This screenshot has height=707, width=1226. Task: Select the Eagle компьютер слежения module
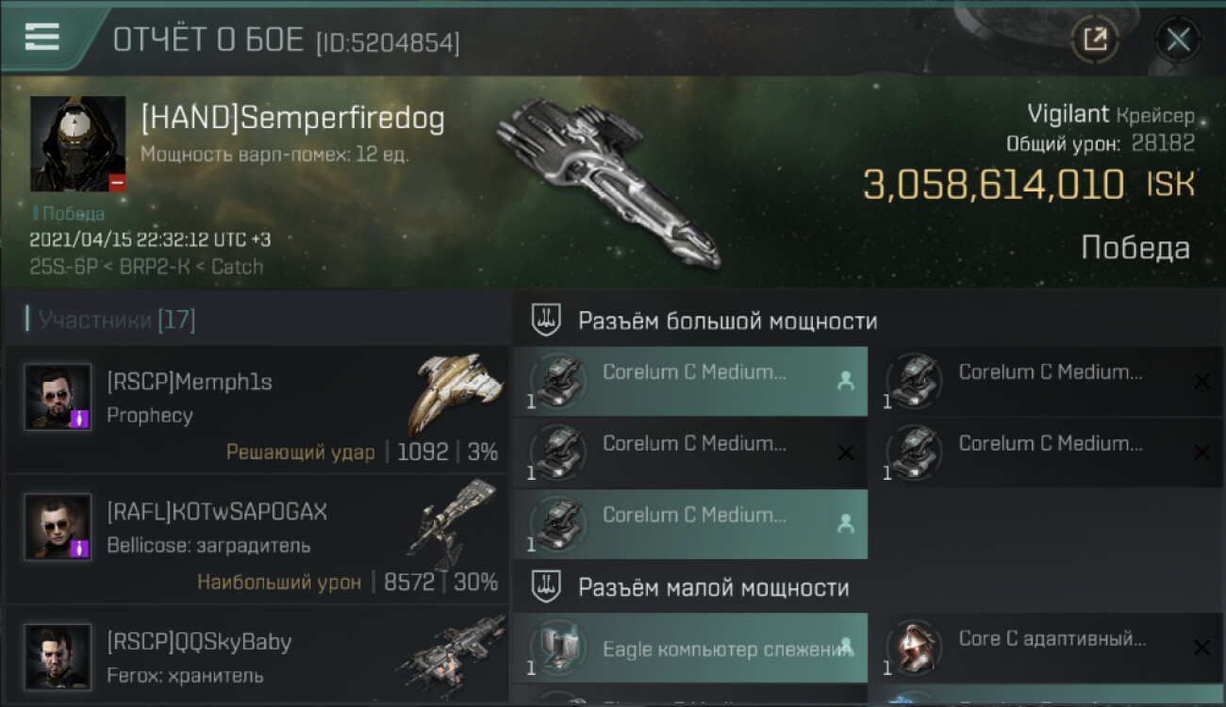pos(690,648)
